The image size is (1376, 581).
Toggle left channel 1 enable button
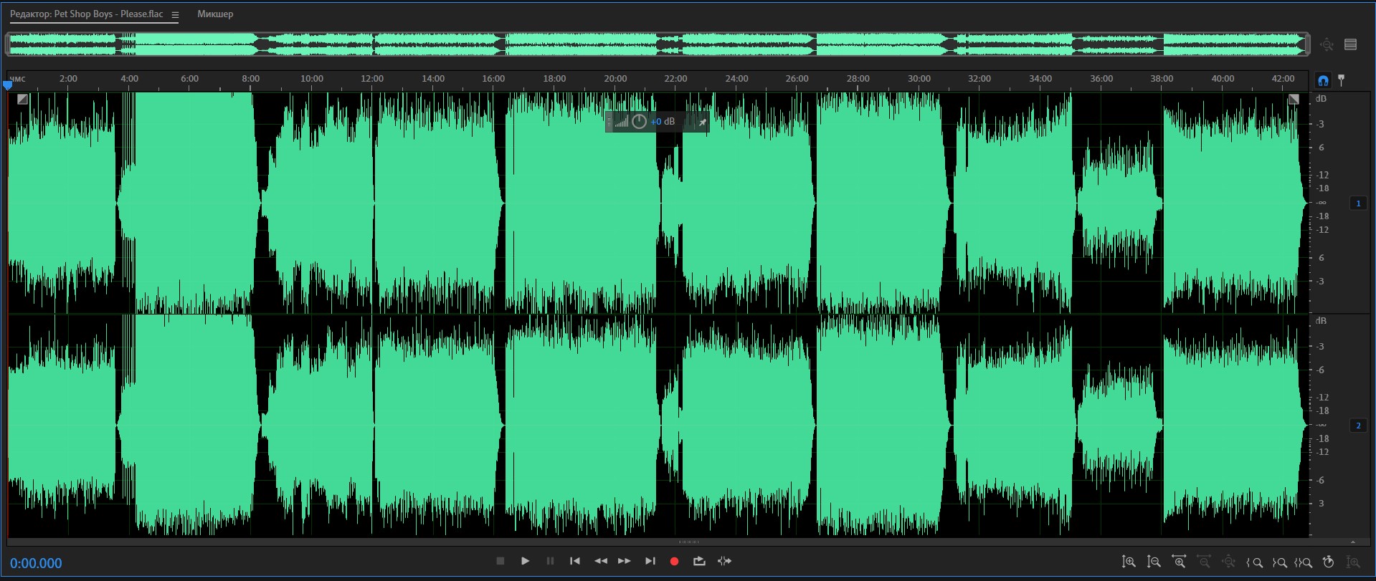[1358, 203]
